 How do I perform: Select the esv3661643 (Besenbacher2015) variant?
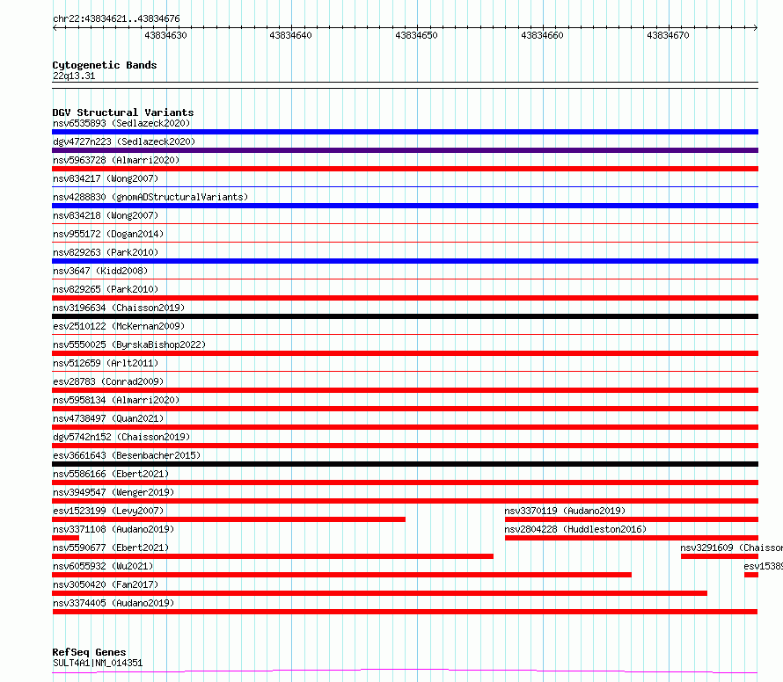pos(127,455)
